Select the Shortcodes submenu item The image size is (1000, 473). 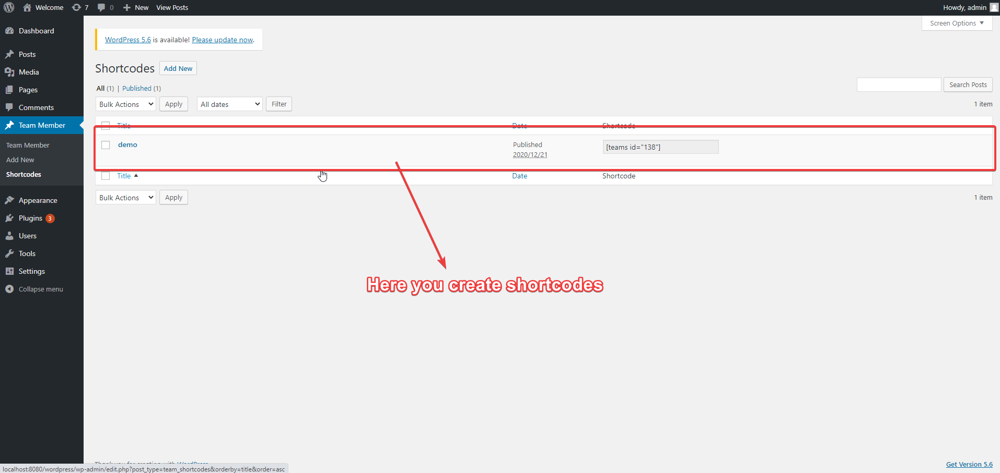coord(24,174)
